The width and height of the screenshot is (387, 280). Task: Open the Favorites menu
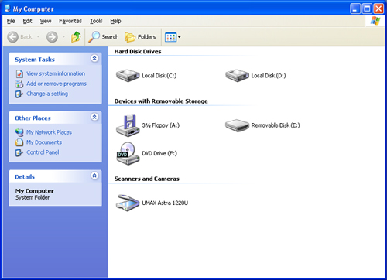coord(70,21)
